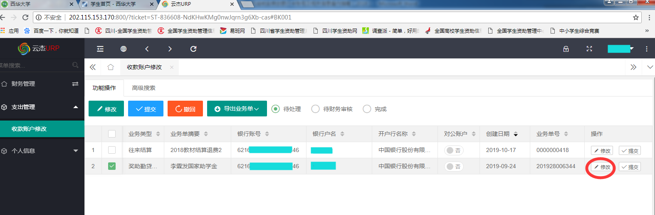
Task: Go to home tab icon
Action: point(111,67)
